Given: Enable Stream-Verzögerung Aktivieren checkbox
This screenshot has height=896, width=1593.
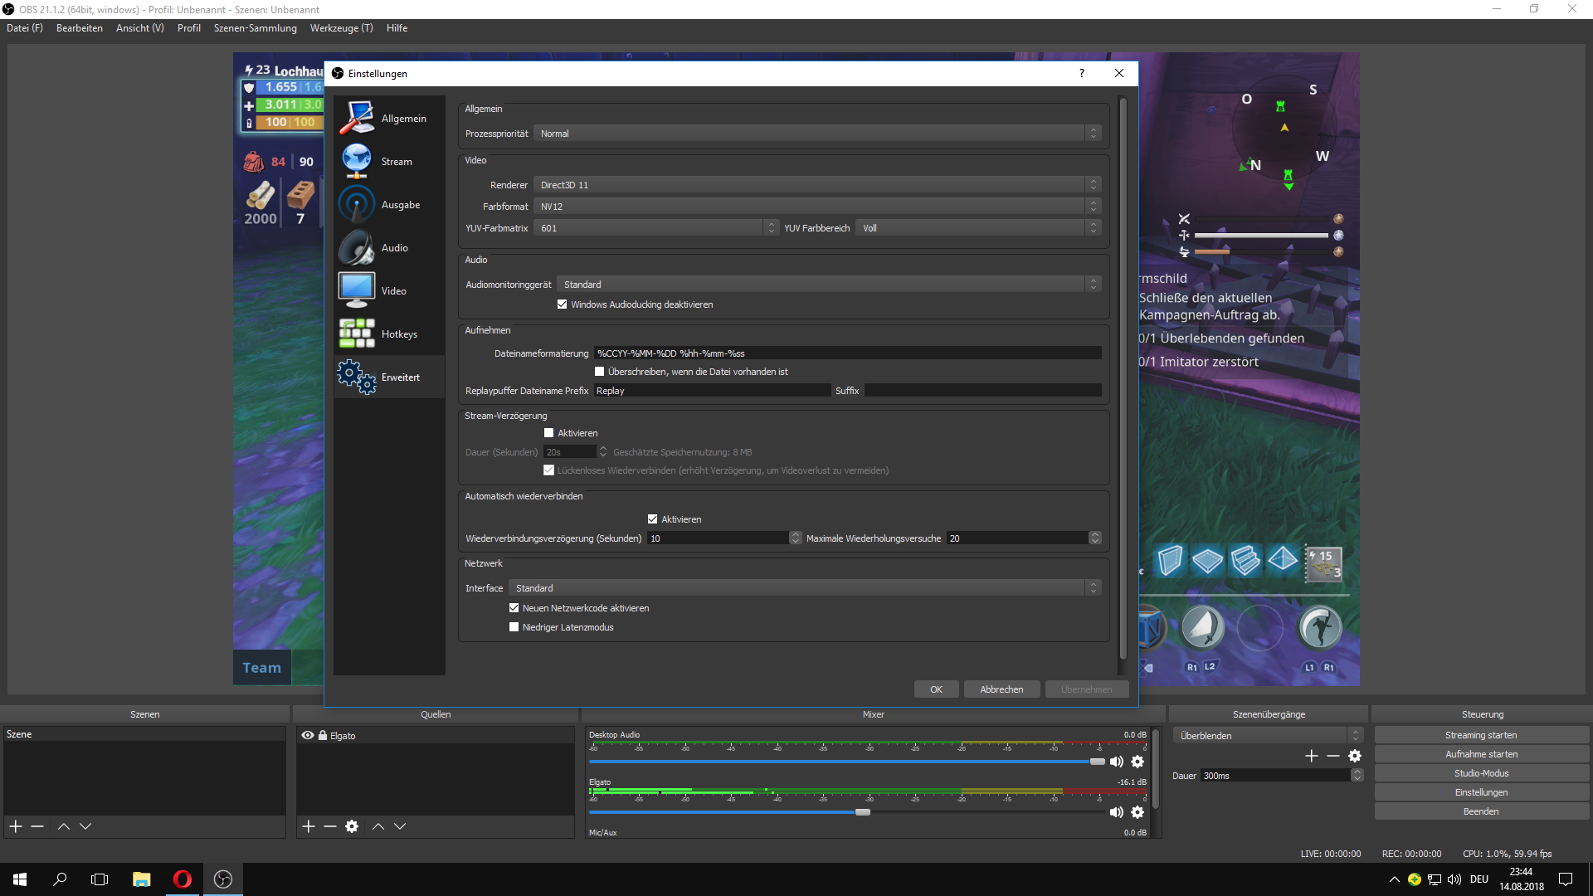Looking at the screenshot, I should point(549,433).
